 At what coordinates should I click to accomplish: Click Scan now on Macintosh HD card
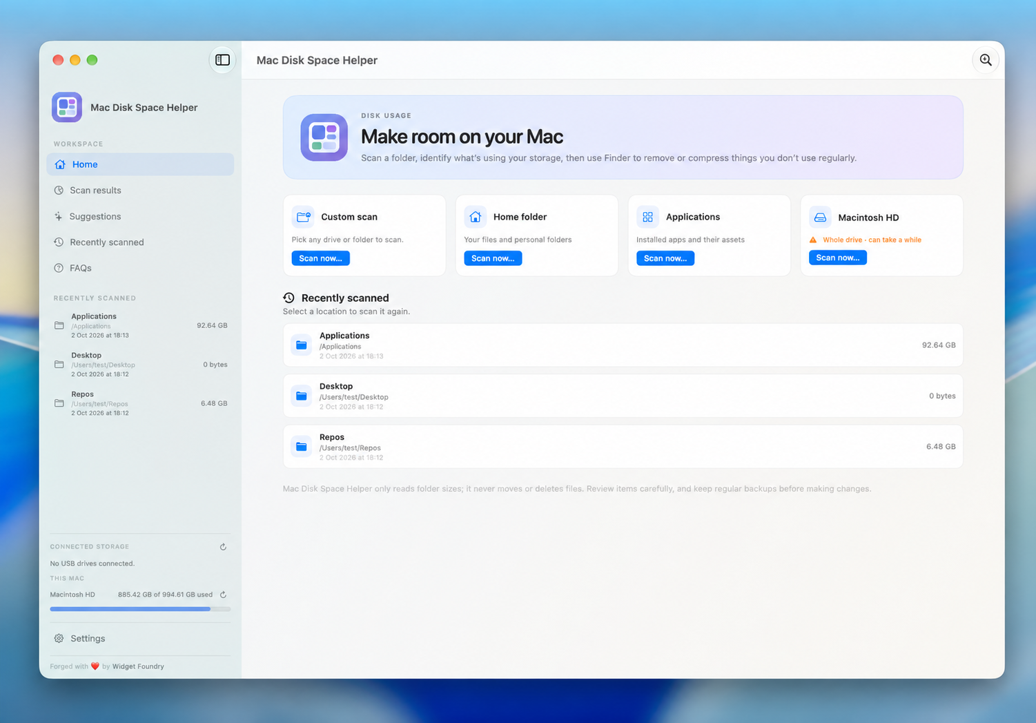click(838, 258)
